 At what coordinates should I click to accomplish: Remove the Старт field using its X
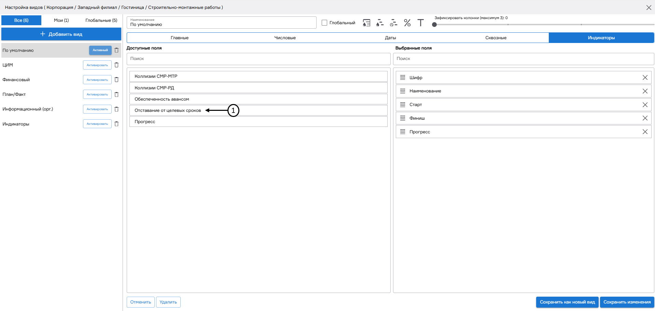[645, 105]
